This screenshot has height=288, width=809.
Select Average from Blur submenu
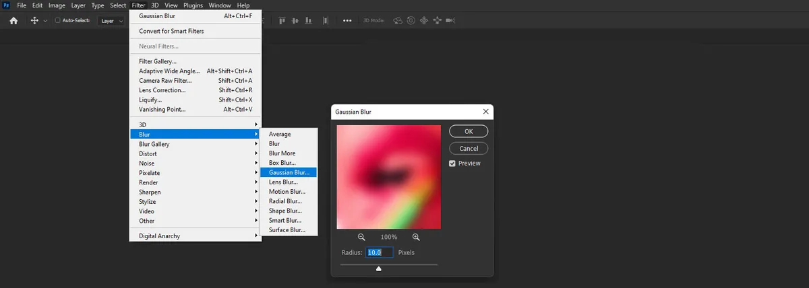pos(289,134)
